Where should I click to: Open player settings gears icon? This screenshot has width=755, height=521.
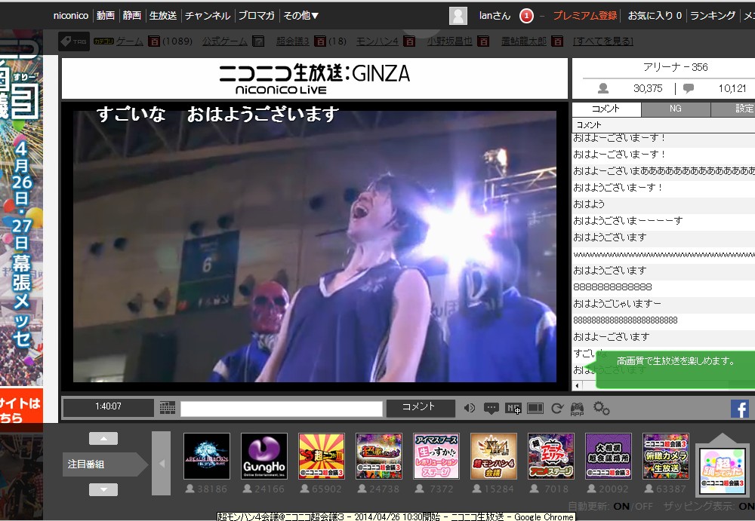point(602,409)
